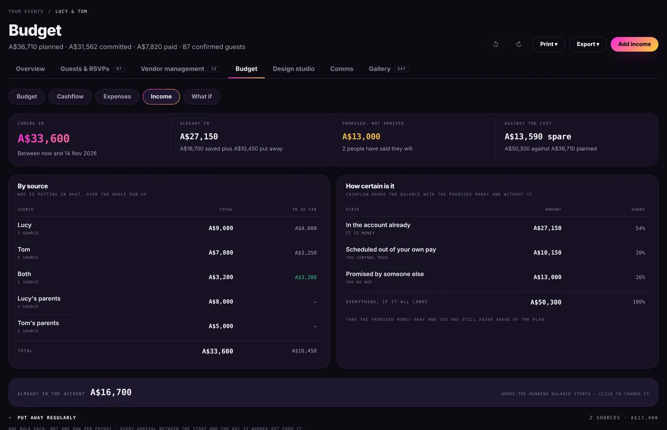Open the Vendor management tab
Image resolution: width=667 pixels, height=430 pixels.
pyautogui.click(x=180, y=69)
